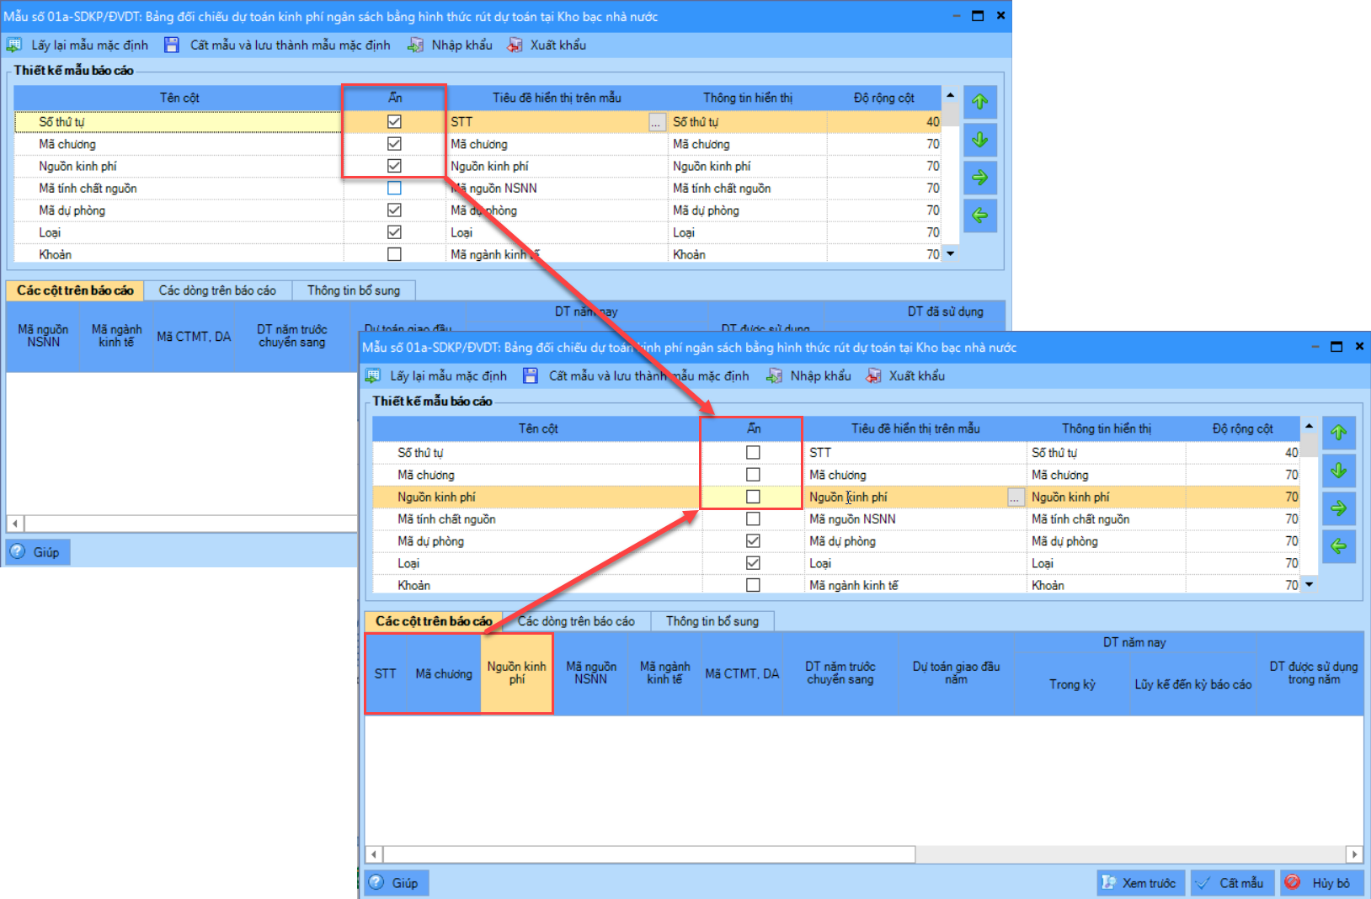Click horizontal scrollbar left arrow in front window
Image resolution: width=1371 pixels, height=899 pixels.
[x=373, y=854]
